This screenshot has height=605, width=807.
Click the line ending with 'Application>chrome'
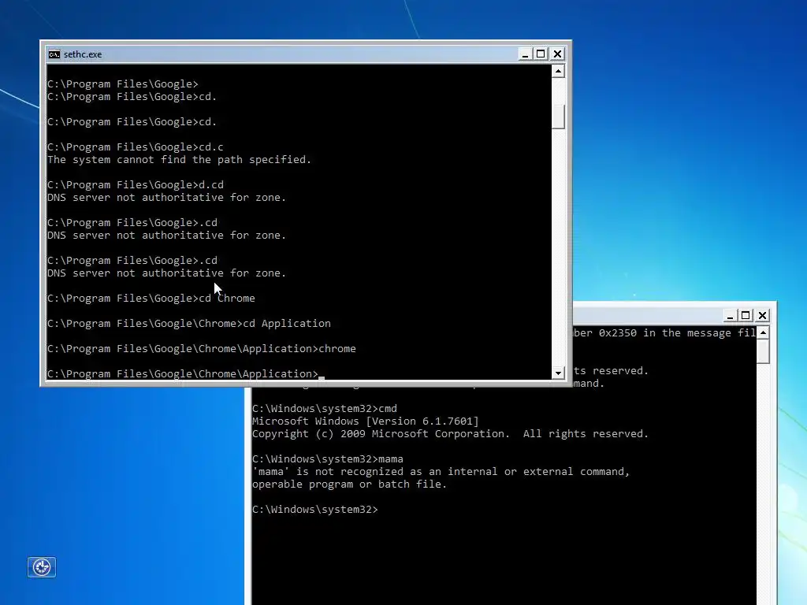201,349
